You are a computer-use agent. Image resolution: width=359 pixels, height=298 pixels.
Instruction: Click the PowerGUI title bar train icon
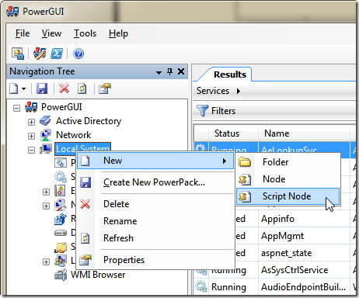click(x=12, y=12)
